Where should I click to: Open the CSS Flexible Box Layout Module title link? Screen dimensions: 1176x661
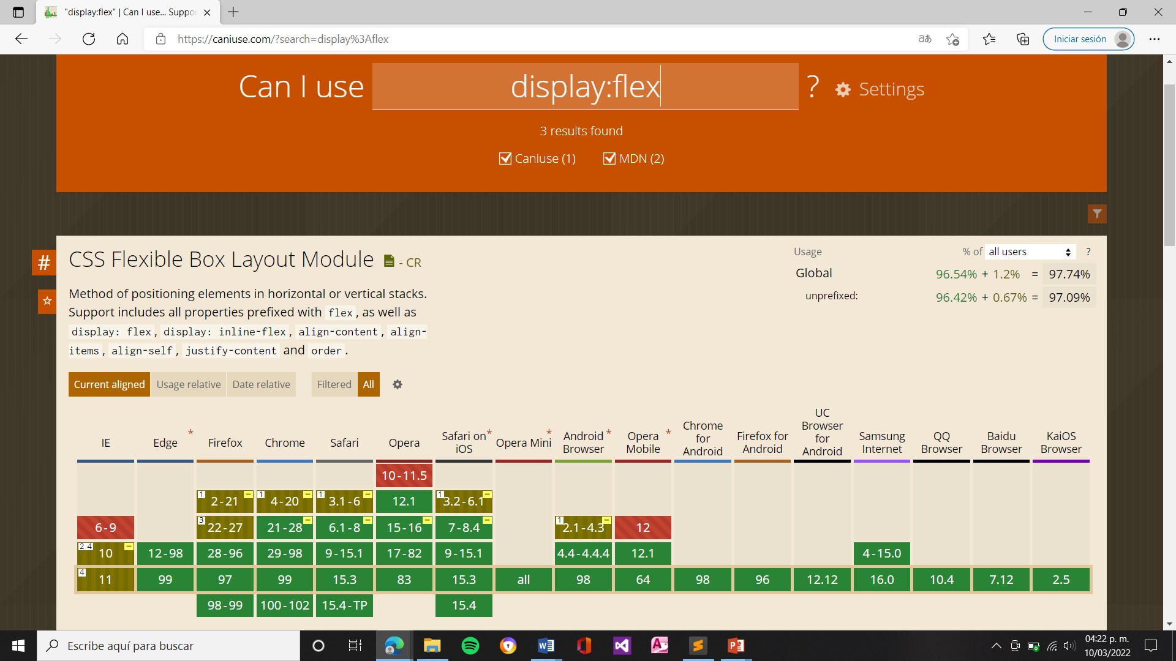click(221, 260)
